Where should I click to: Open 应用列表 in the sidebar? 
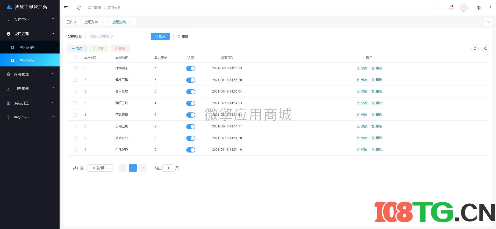[30, 48]
